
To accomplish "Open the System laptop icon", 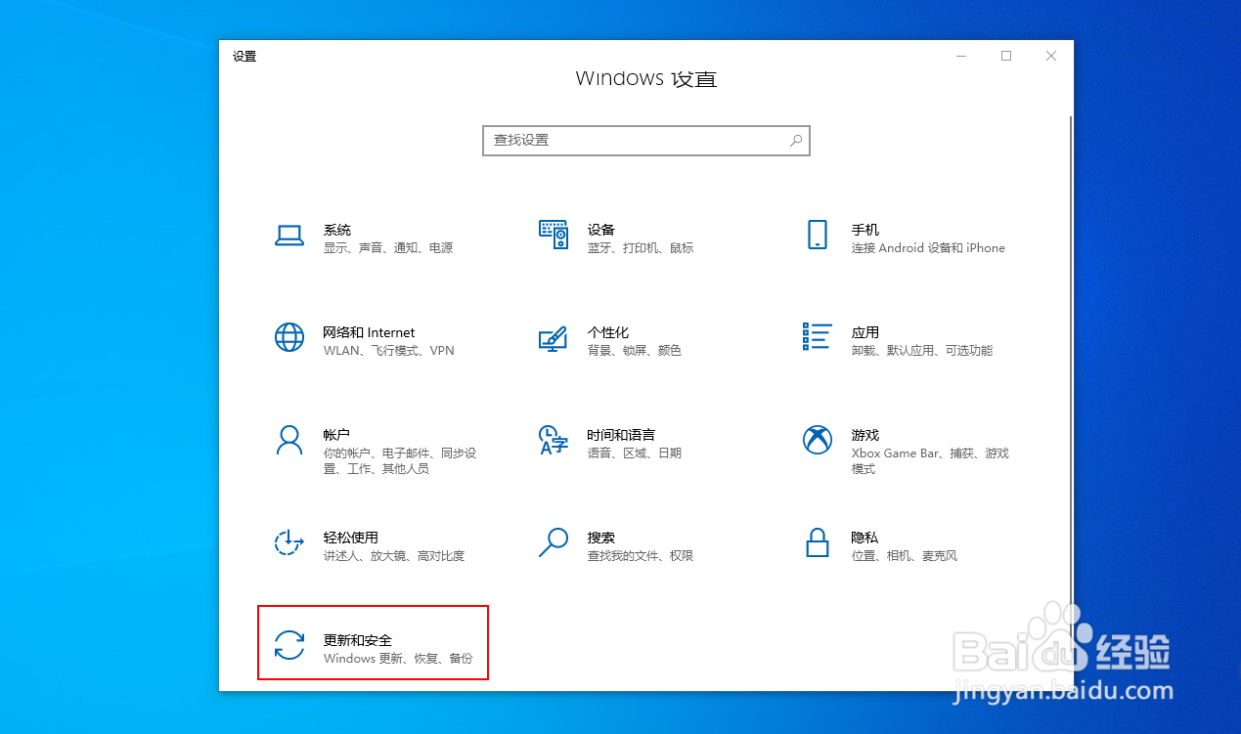I will pos(289,236).
